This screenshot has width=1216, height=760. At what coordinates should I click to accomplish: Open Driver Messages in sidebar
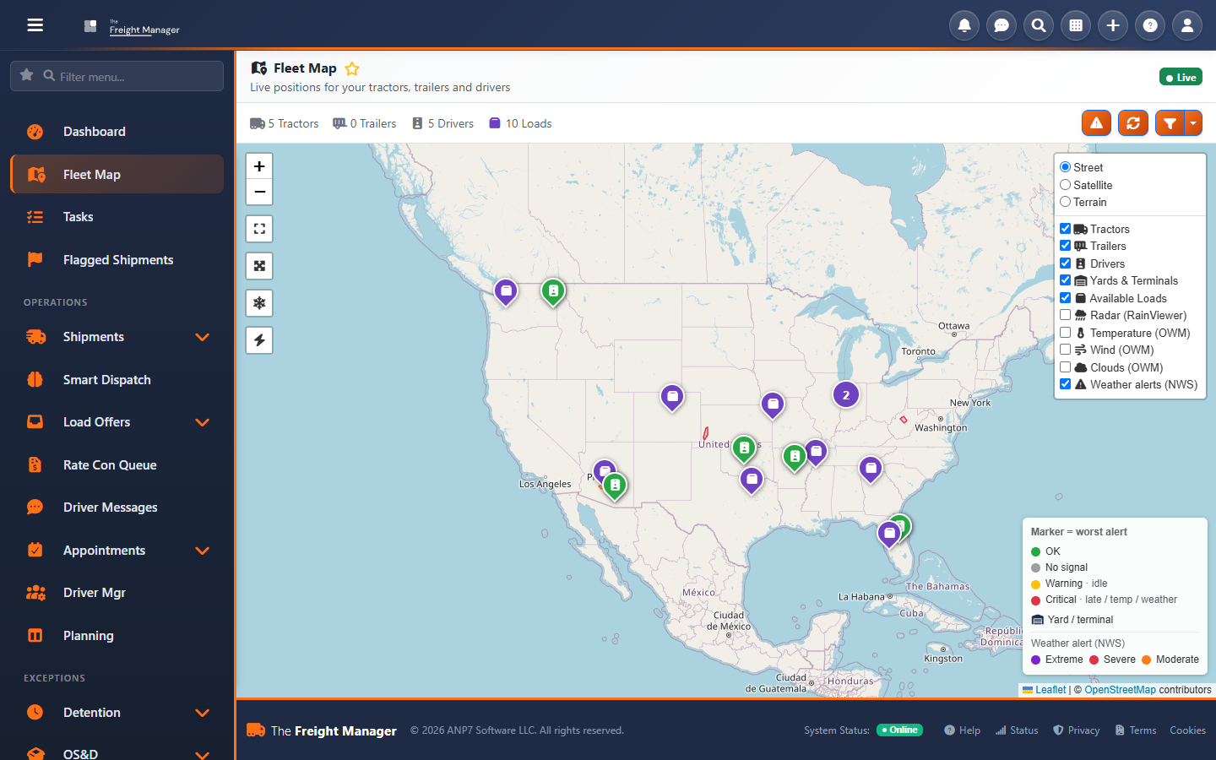117,508
